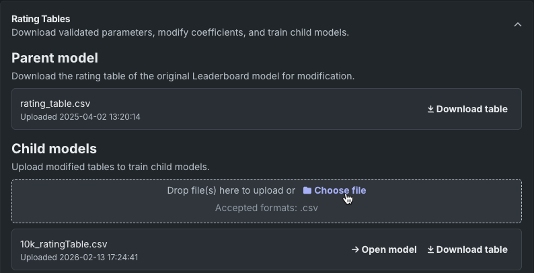Select the rating_table.csv file name
This screenshot has width=534, height=273.
click(x=55, y=104)
